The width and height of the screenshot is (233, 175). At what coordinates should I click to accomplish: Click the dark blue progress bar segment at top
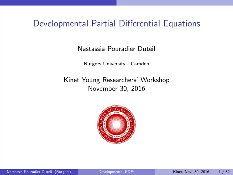pyautogui.click(x=58, y=3)
